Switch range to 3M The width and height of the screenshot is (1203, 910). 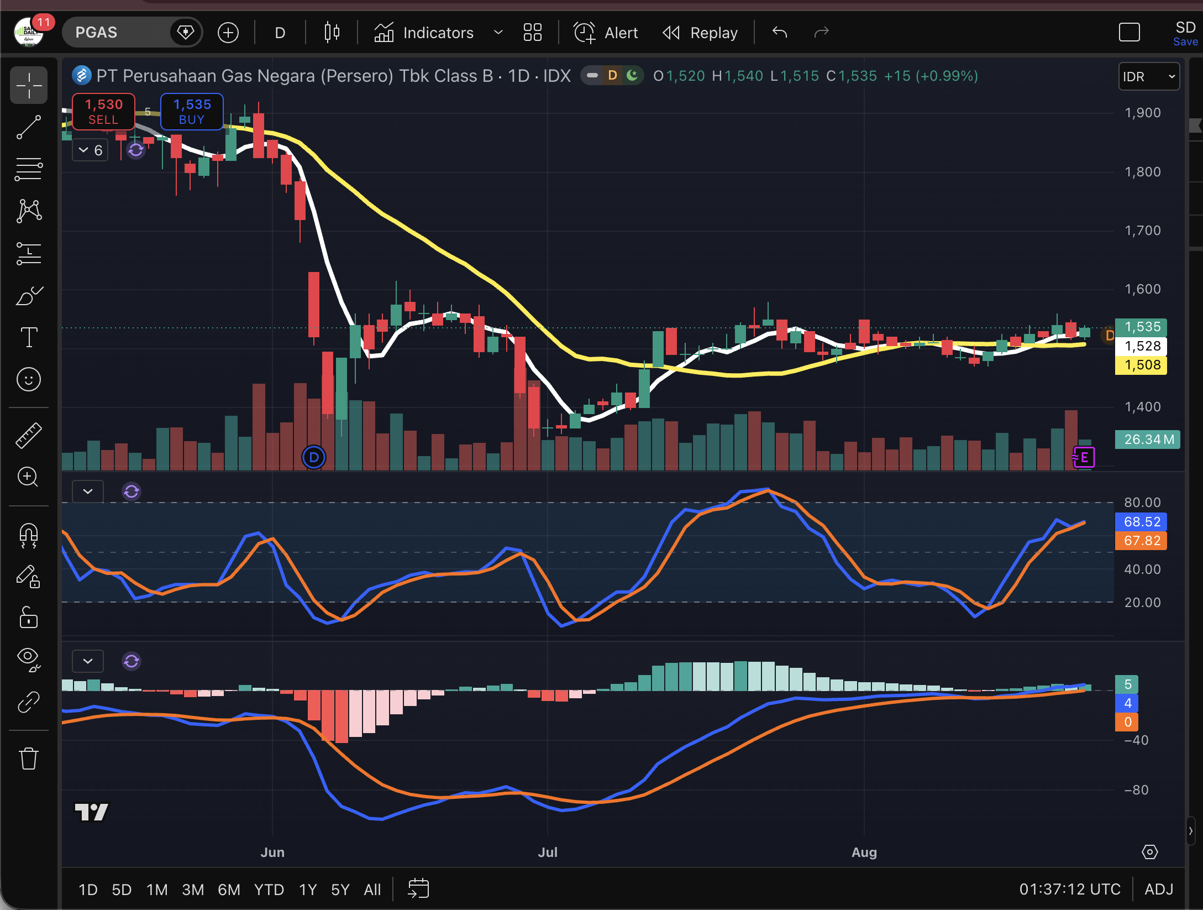point(193,890)
